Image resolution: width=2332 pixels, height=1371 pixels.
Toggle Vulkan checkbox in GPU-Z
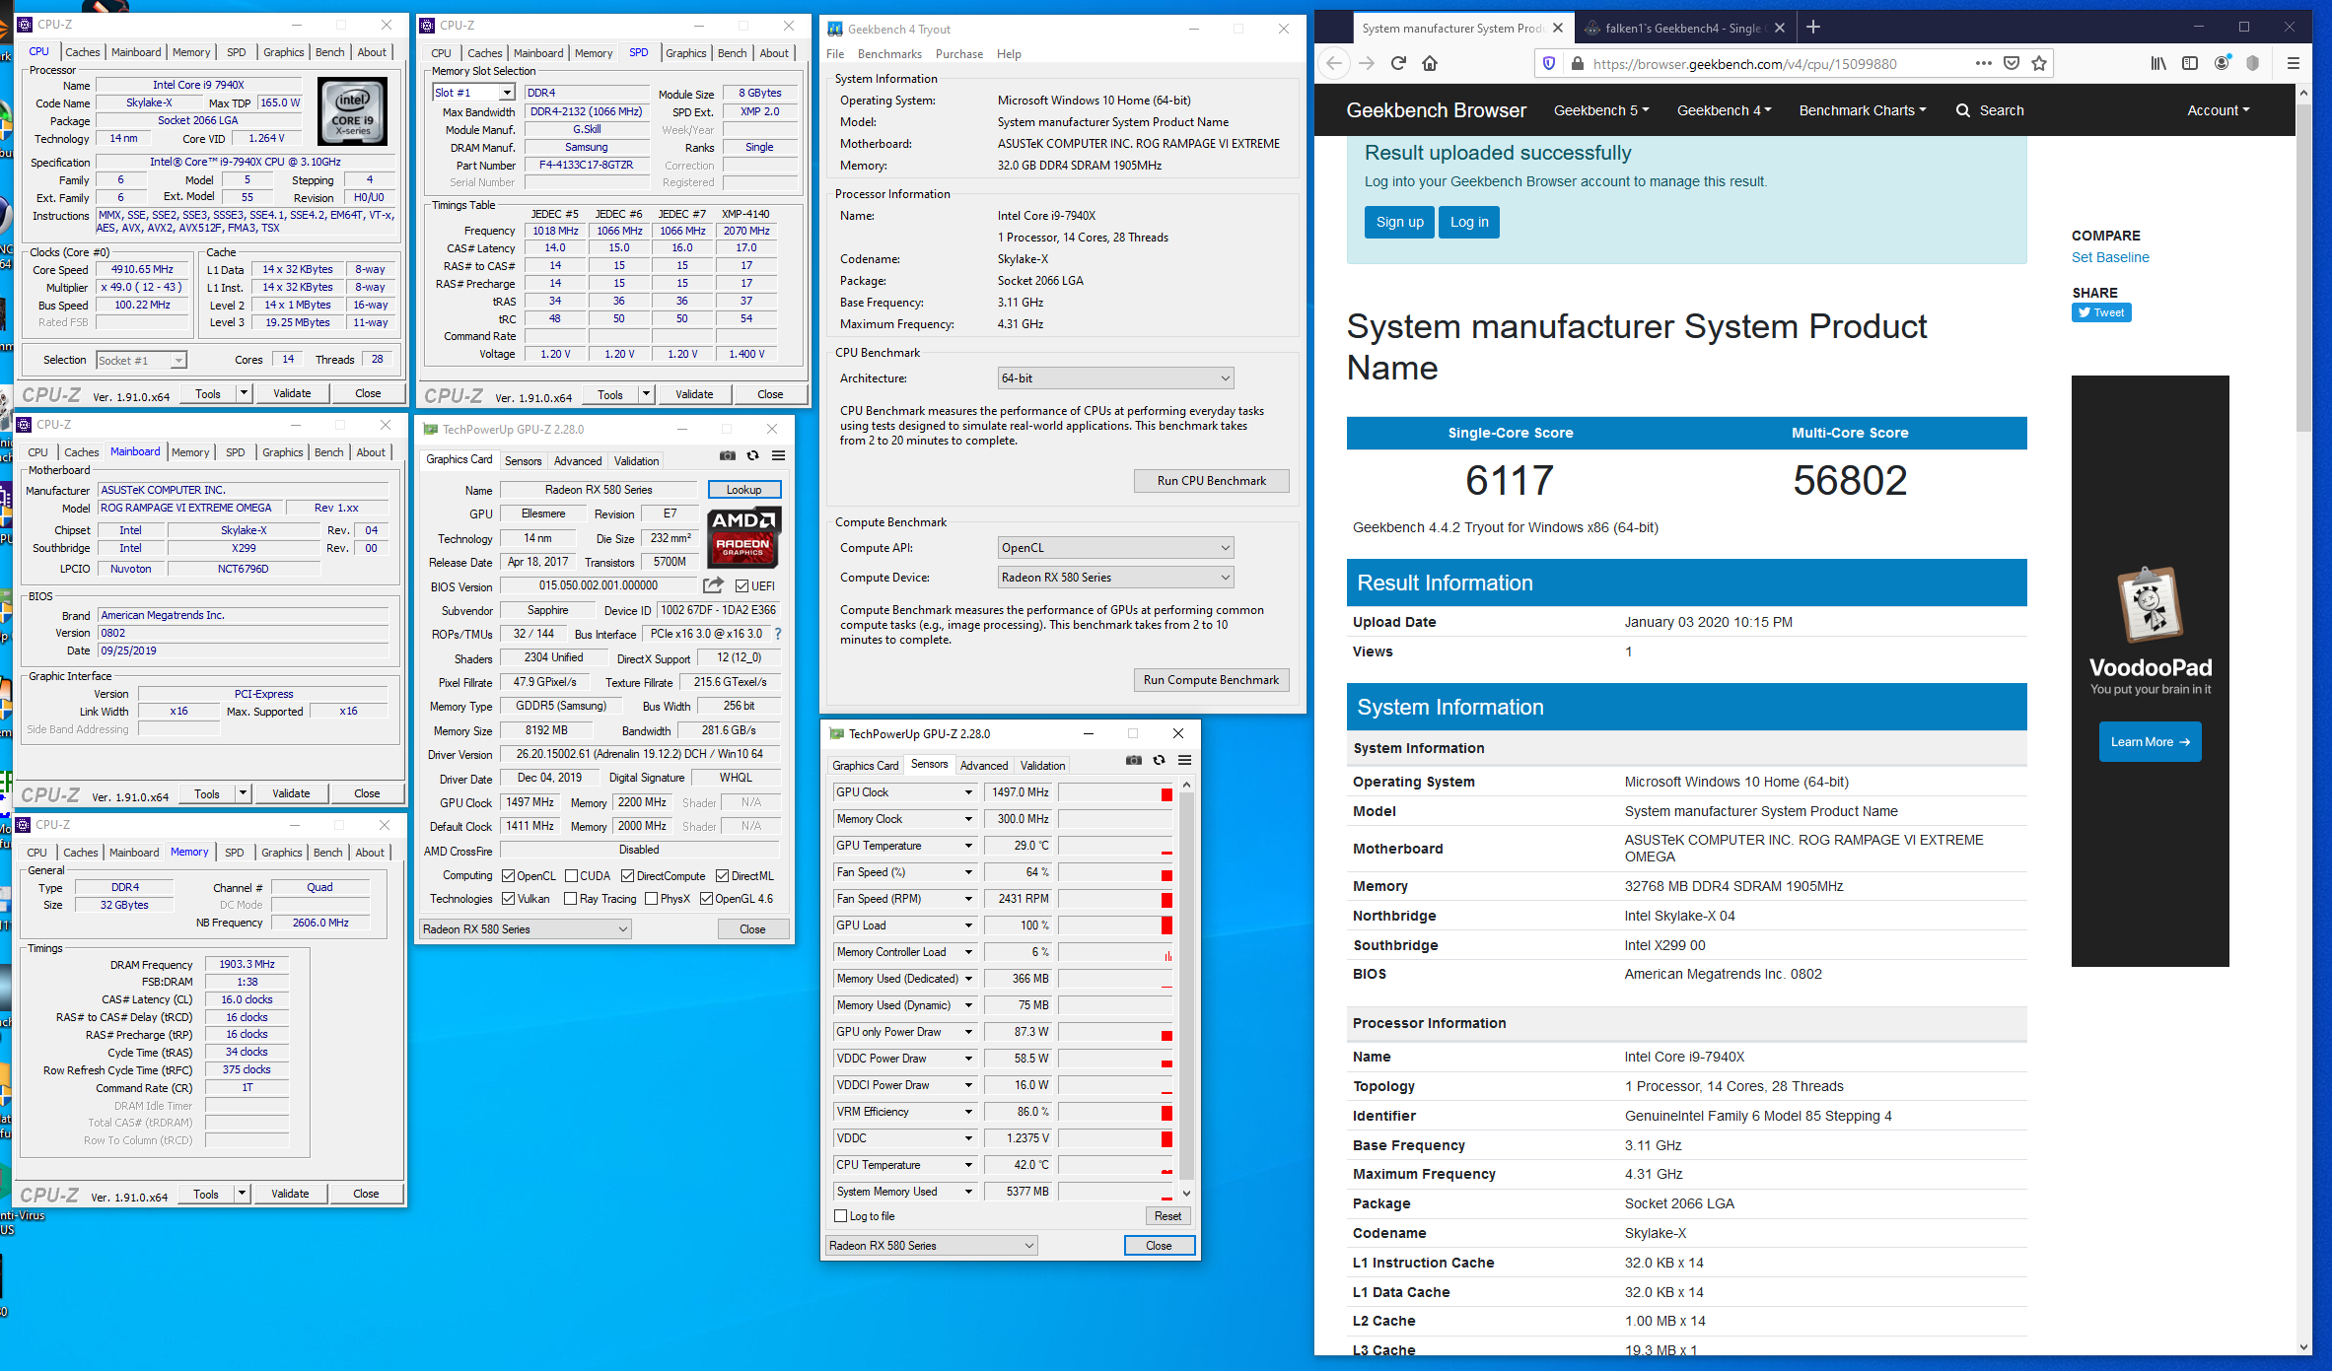509,898
